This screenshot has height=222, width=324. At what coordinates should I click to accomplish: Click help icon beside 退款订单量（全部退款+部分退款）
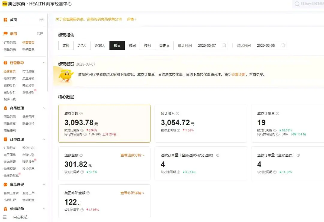coord(218,155)
